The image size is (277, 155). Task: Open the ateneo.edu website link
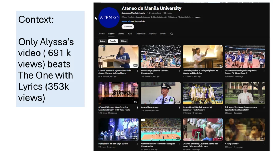[x=126, y=22]
